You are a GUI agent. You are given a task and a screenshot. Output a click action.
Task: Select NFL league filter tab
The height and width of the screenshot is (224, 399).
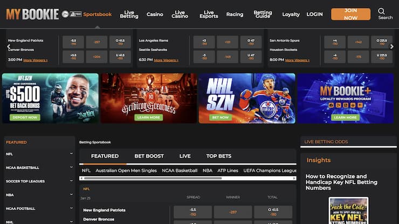point(86,170)
